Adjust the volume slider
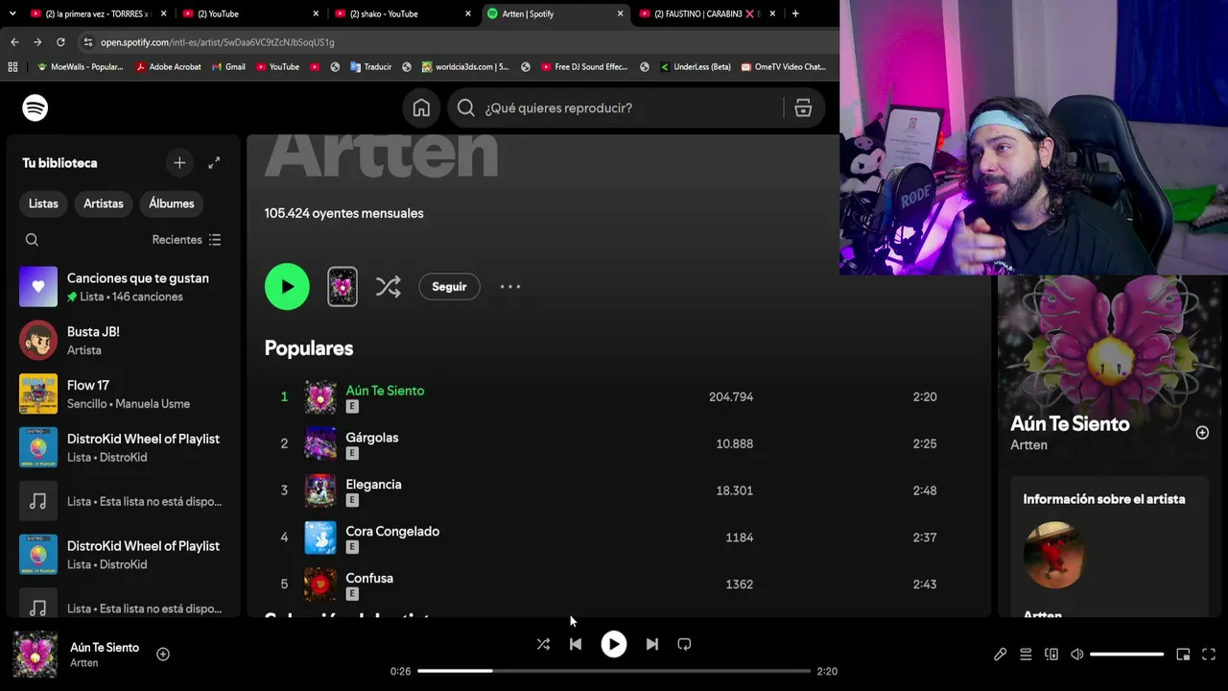The height and width of the screenshot is (691, 1228). pyautogui.click(x=1127, y=655)
